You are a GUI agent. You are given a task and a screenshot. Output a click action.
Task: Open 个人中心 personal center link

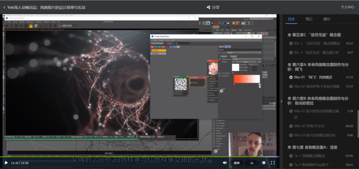pyautogui.click(x=347, y=7)
